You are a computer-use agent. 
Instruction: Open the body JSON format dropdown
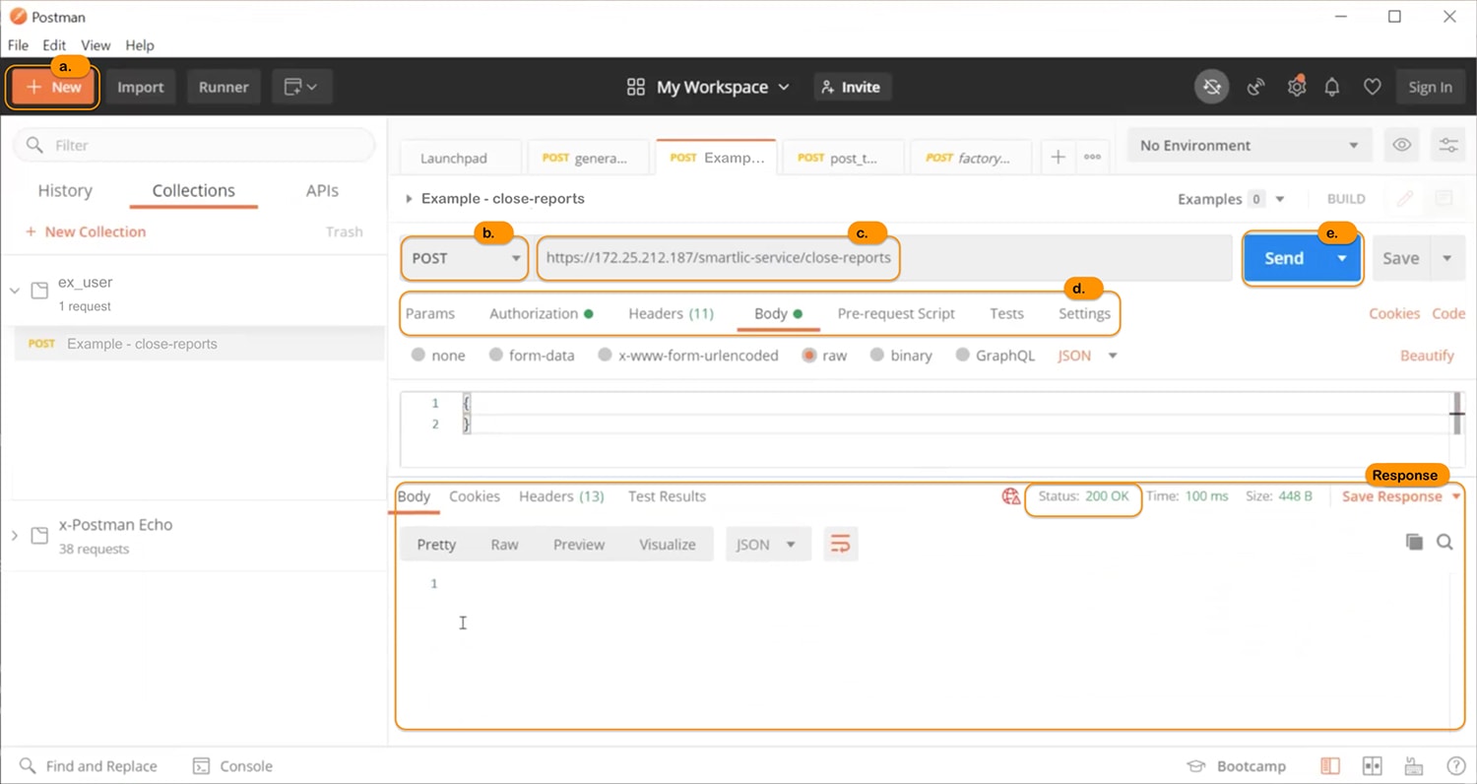click(1088, 356)
